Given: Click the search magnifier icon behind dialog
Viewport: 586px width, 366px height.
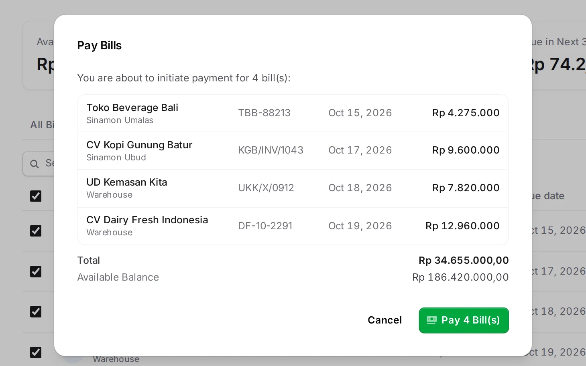Looking at the screenshot, I should pos(35,164).
